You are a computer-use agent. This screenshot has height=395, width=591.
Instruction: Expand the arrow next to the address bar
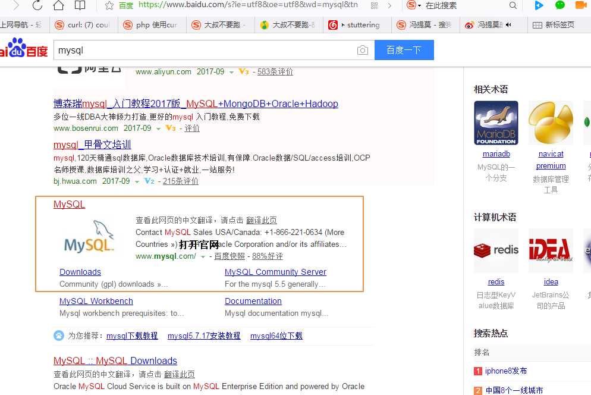[x=390, y=6]
